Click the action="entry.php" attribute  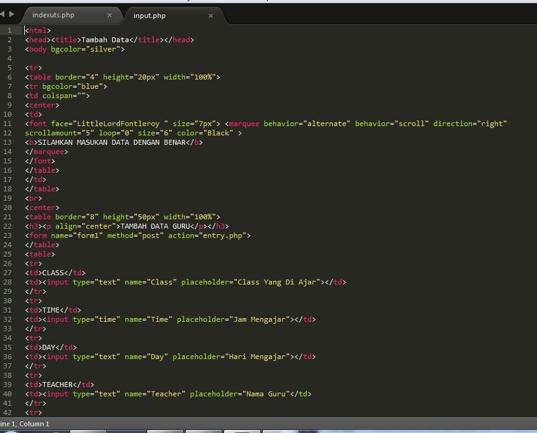click(207, 235)
